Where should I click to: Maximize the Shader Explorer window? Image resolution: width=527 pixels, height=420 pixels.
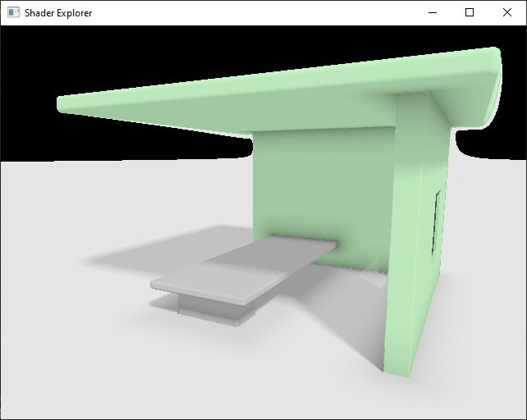pos(470,13)
